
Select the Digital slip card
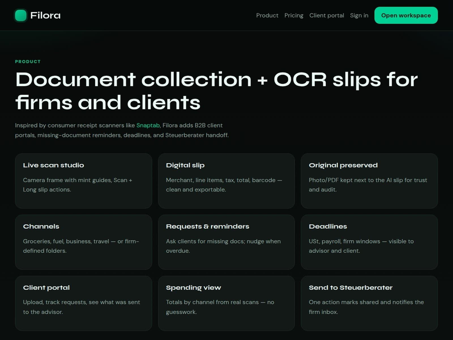[226, 181]
